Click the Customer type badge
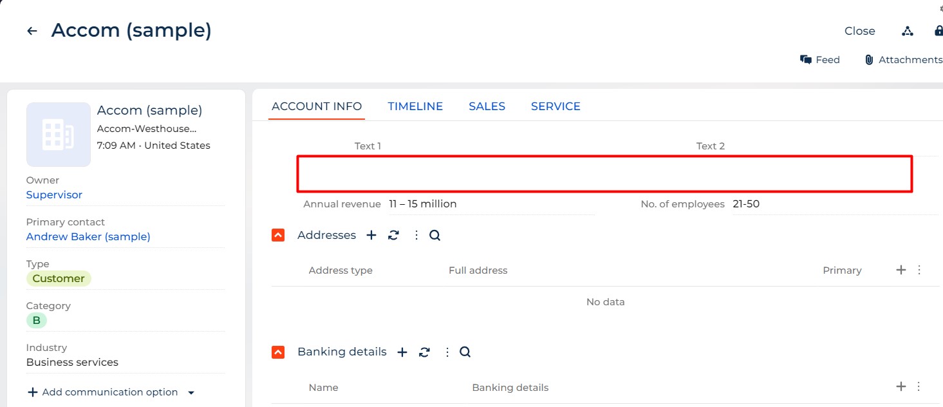Viewport: 943px width, 407px height. (59, 278)
